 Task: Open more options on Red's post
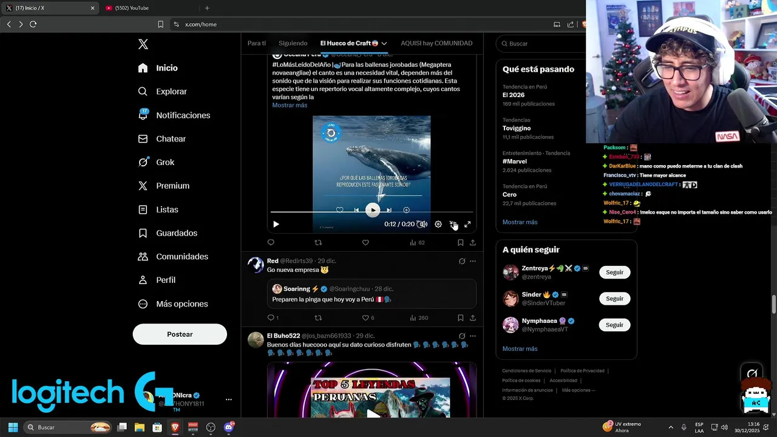(x=473, y=261)
